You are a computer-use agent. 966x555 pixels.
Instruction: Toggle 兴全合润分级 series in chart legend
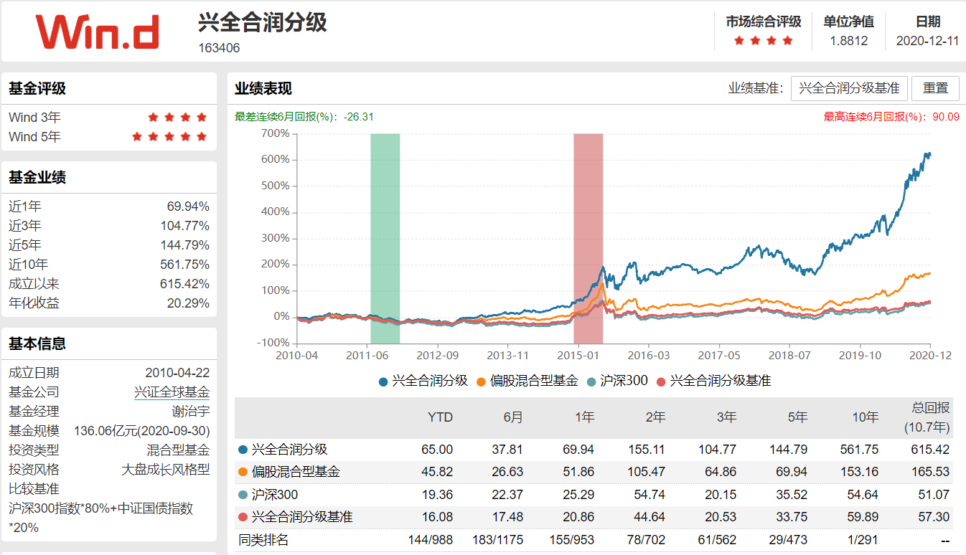pyautogui.click(x=423, y=381)
